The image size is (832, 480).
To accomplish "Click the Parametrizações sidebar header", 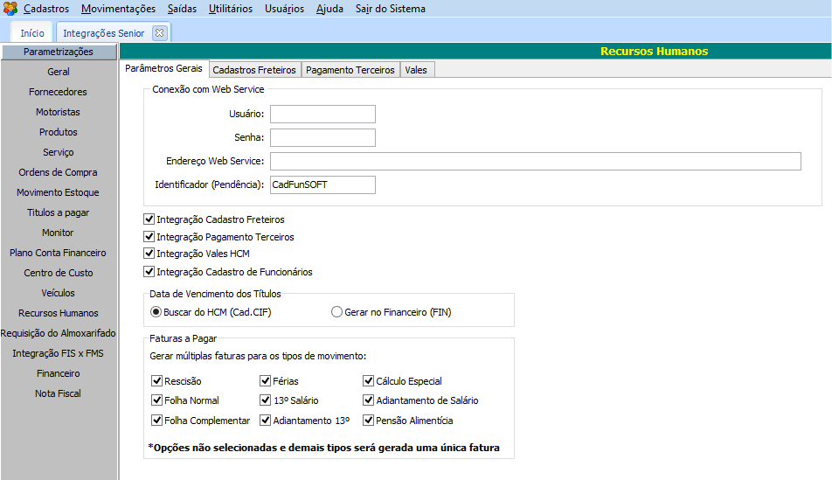I will [x=59, y=52].
